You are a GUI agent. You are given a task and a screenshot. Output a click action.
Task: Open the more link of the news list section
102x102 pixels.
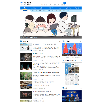(60, 41)
